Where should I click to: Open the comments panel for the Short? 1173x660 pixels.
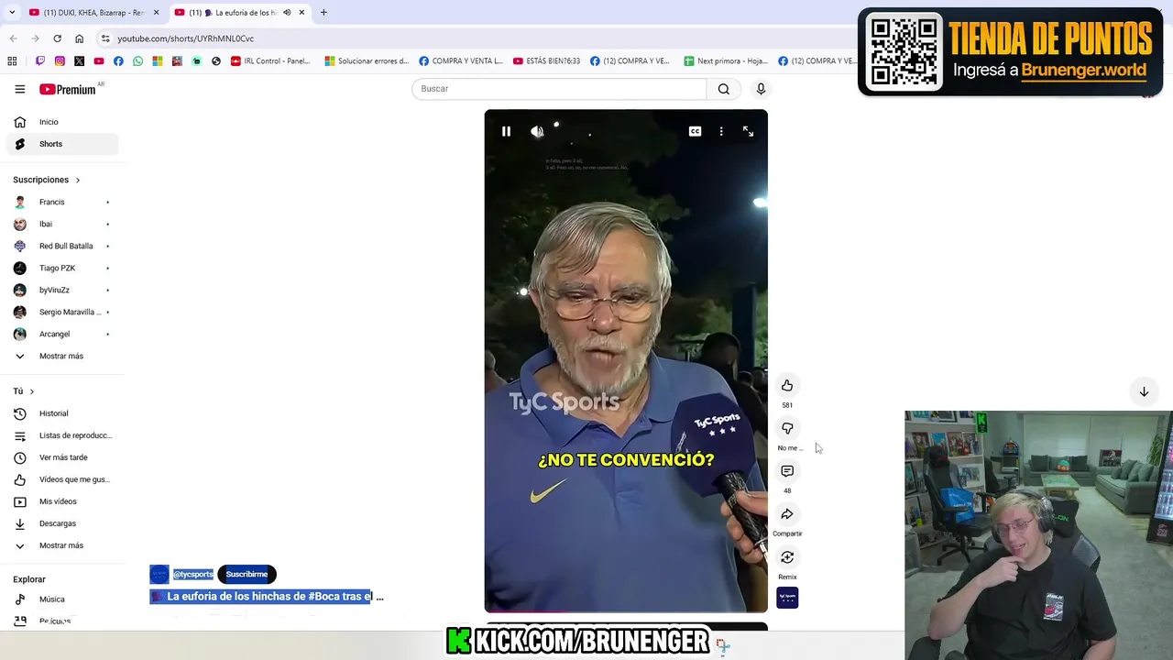click(787, 471)
